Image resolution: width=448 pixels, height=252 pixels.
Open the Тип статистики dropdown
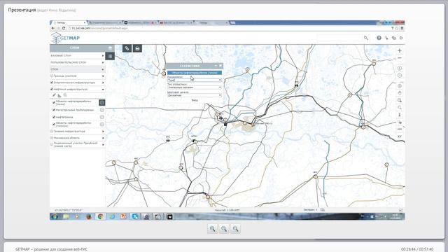(195, 87)
